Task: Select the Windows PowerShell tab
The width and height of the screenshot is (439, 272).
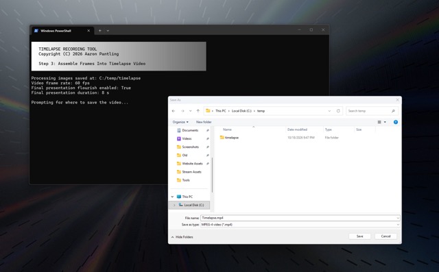Action: tap(62, 31)
